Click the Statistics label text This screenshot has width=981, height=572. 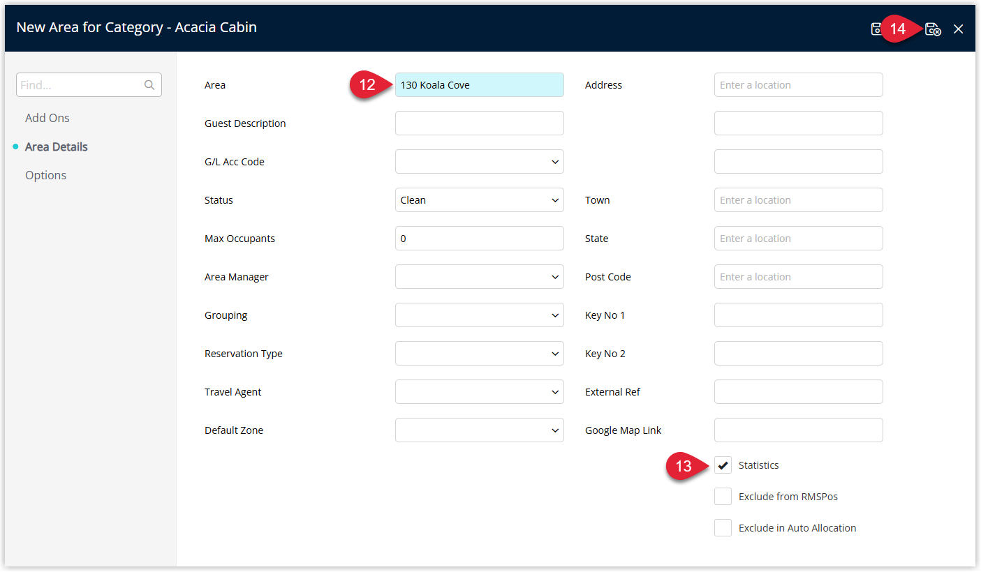[759, 465]
